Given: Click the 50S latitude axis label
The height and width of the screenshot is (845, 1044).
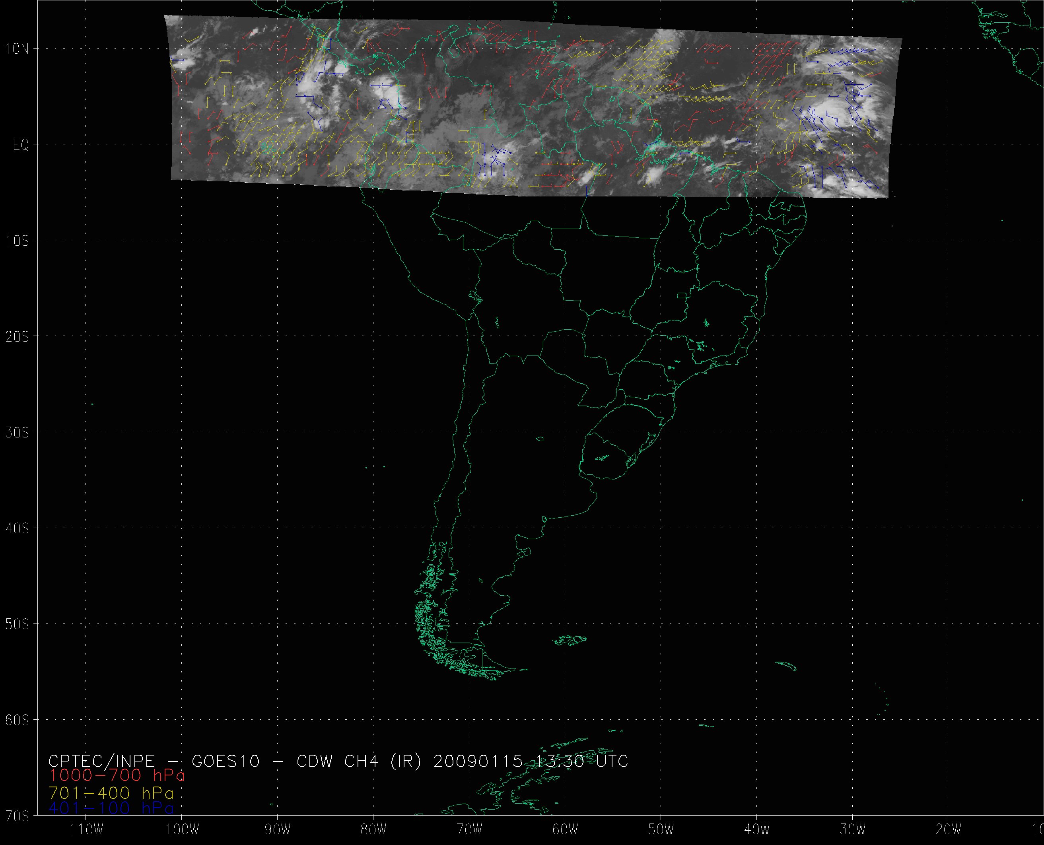Looking at the screenshot, I should pyautogui.click(x=17, y=624).
